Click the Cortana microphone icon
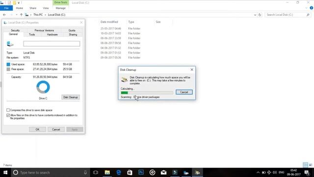 tap(85, 173)
